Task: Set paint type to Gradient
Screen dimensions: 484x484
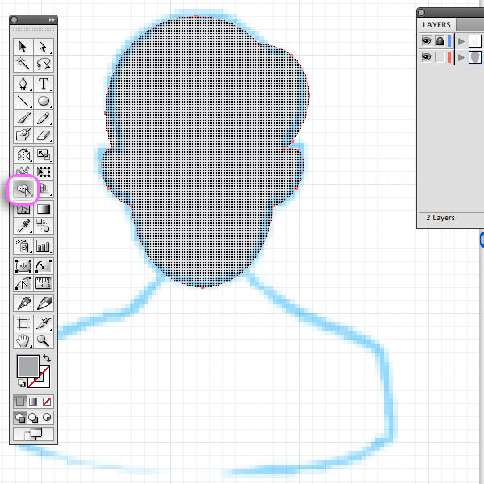Action: [33, 402]
